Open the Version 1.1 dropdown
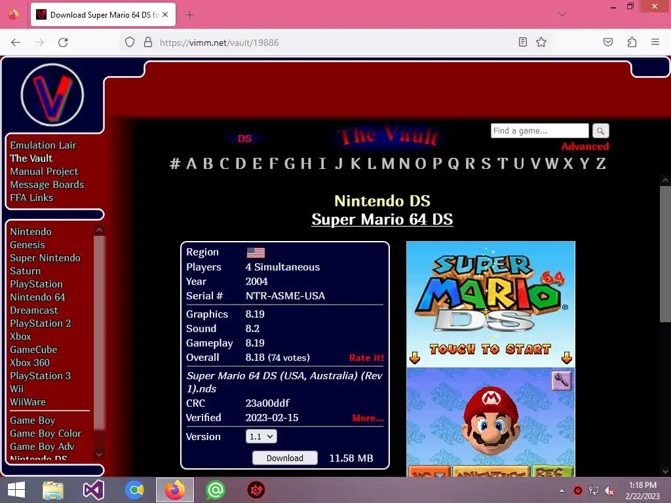This screenshot has width=671, height=503. (261, 436)
